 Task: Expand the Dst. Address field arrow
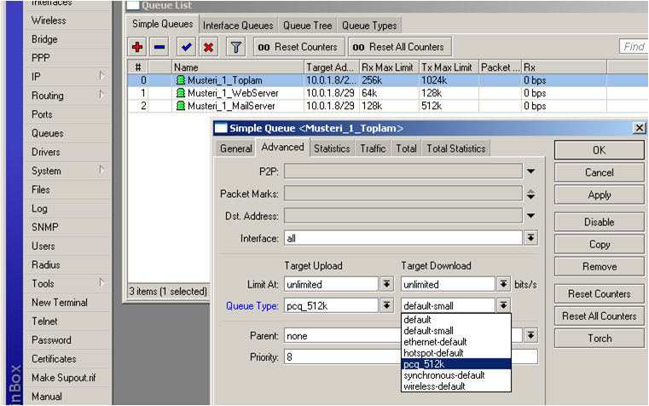click(530, 216)
